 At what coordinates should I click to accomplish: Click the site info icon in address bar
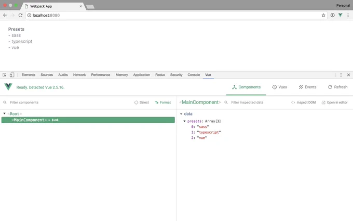click(29, 15)
